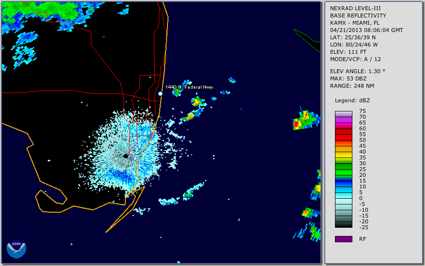Click the NOAA logo on the map
Screen dimensions: 425x266
coord(16,249)
